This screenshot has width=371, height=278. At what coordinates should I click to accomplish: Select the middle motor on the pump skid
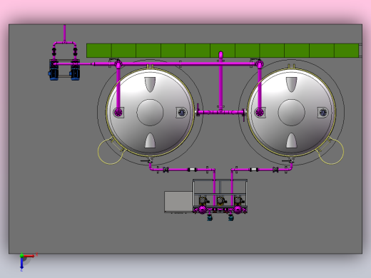(221, 201)
